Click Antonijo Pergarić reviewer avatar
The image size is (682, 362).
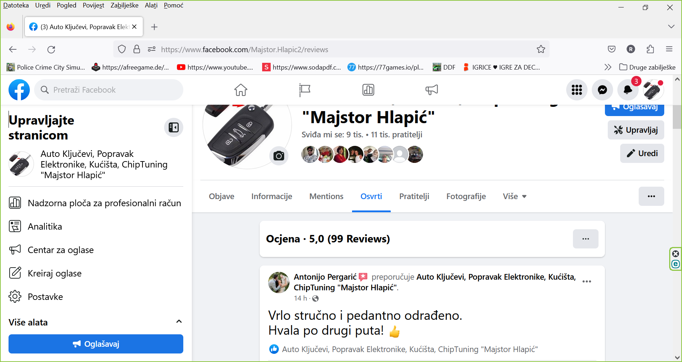pos(279,283)
